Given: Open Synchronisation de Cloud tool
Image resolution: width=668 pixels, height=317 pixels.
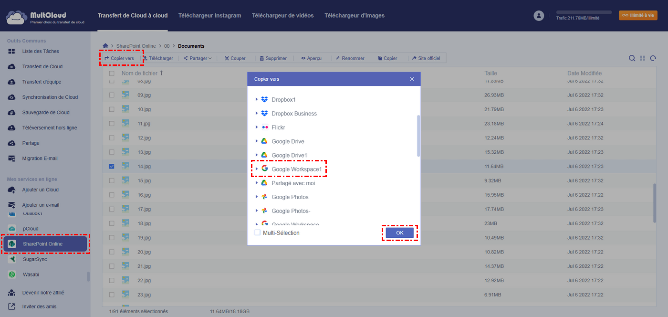Looking at the screenshot, I should coord(50,97).
